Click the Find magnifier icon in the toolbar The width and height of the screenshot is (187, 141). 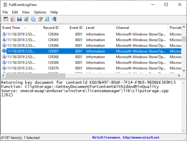pos(47,19)
